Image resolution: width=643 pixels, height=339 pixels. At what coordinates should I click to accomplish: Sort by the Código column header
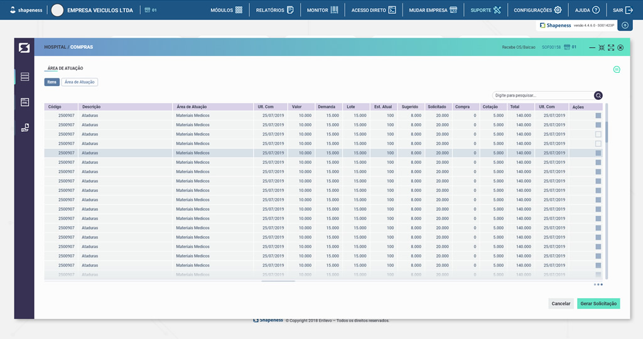pos(61,107)
